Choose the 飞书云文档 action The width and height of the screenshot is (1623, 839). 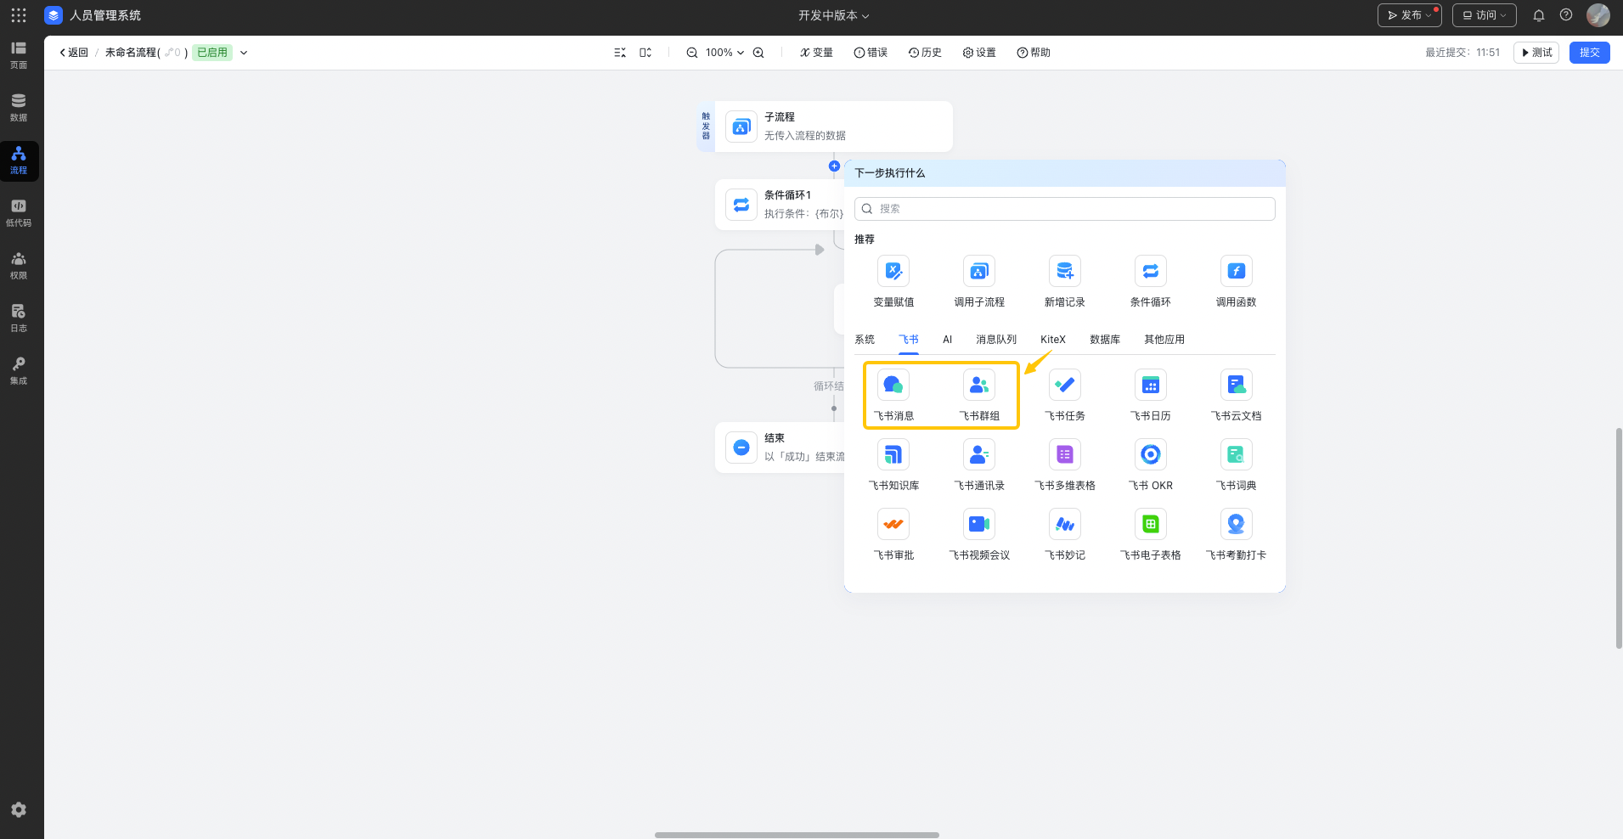coord(1237,396)
